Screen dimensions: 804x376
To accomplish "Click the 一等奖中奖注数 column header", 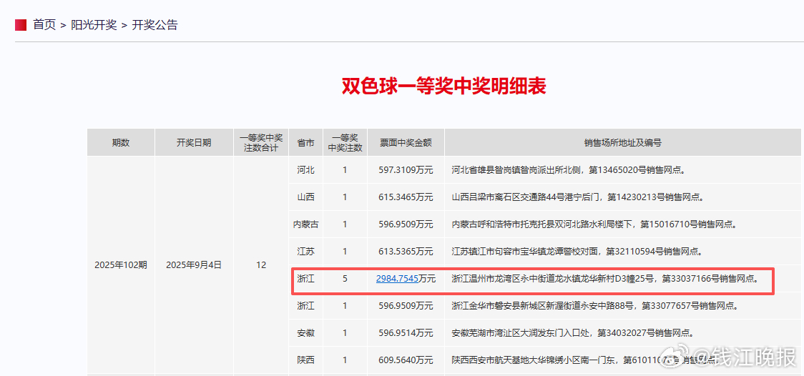I will (x=345, y=142).
